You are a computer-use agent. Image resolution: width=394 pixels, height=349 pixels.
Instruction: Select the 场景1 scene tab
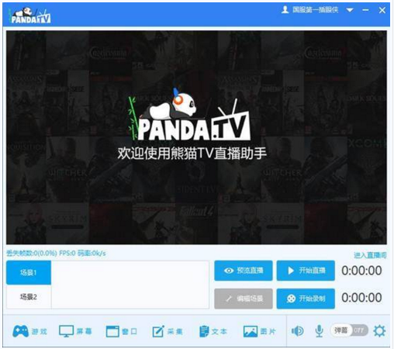29,272
